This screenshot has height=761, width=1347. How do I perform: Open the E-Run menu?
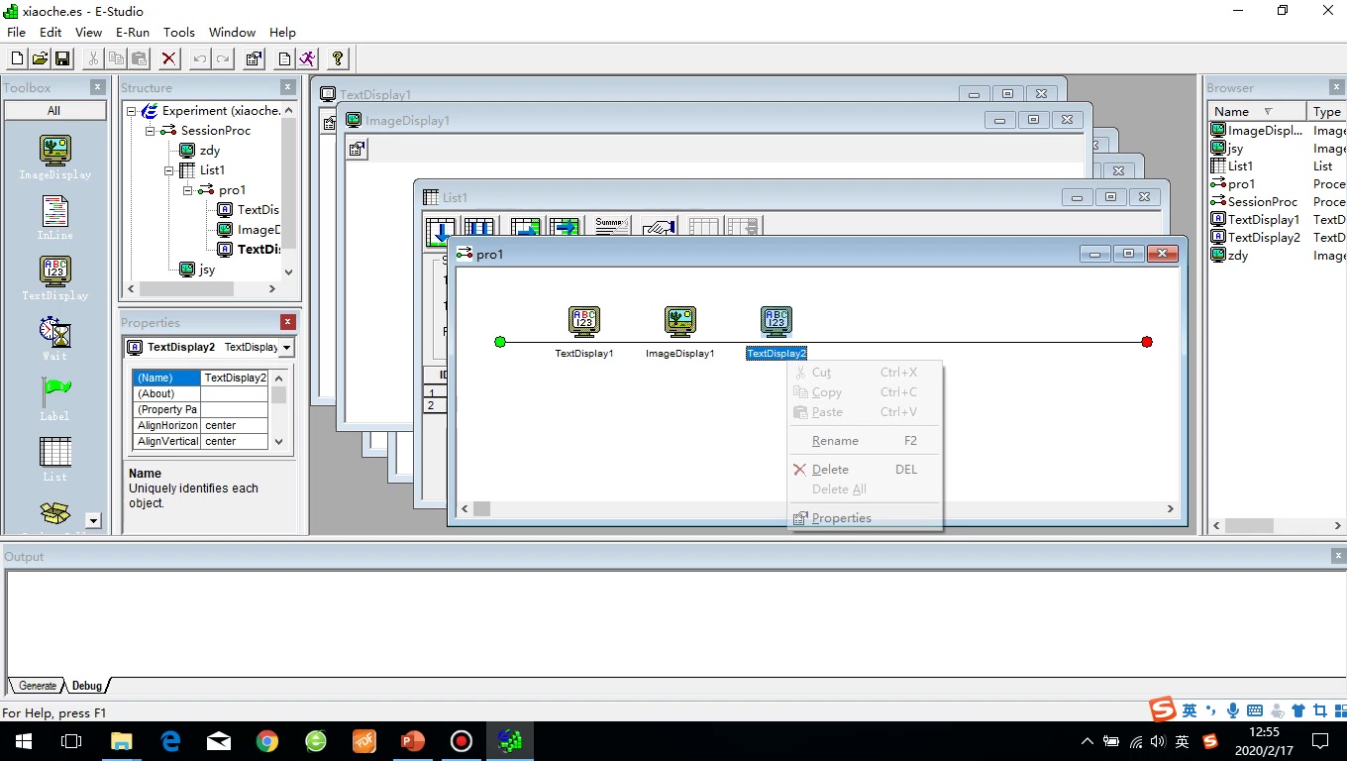coord(133,33)
